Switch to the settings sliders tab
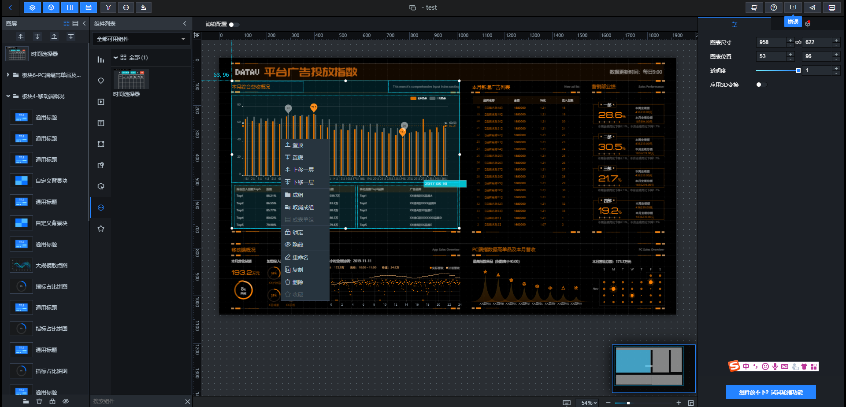Viewport: 846px width, 407px height. 734,24
